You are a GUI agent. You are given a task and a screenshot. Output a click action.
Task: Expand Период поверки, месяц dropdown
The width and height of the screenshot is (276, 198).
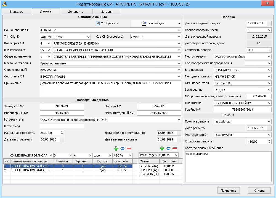(269, 30)
